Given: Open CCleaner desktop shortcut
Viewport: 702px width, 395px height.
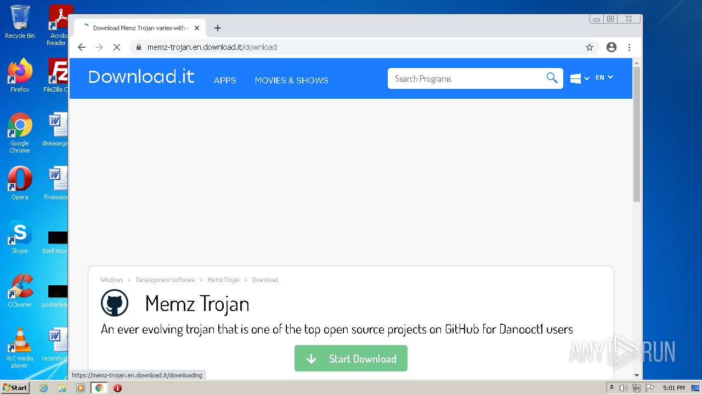Looking at the screenshot, I should 20,291.
